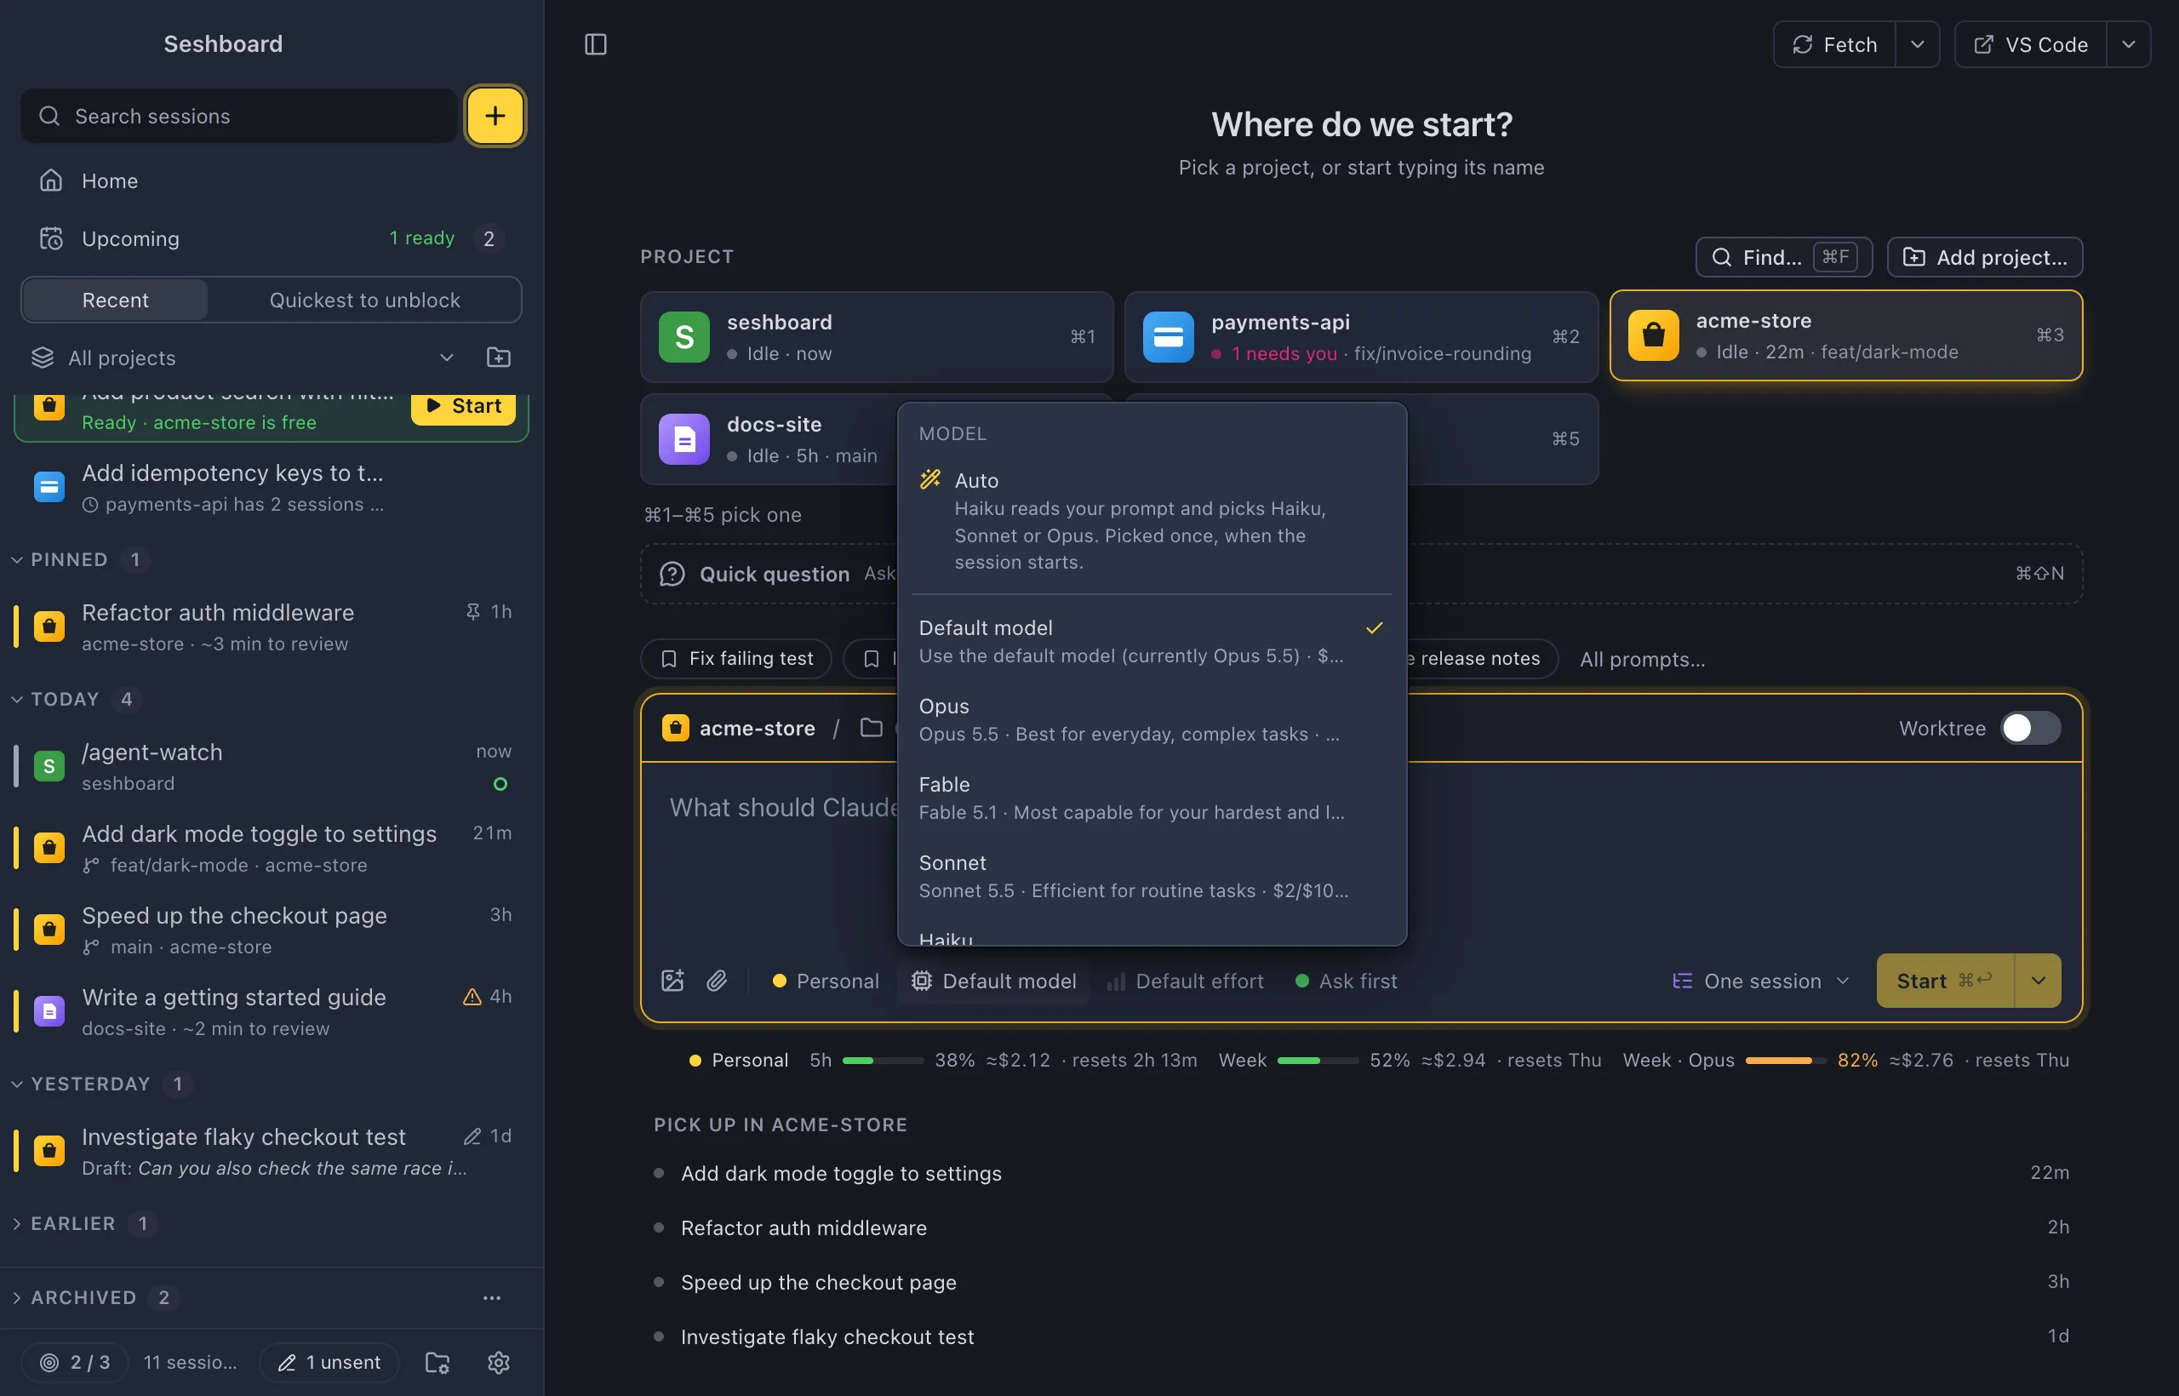Click the docs-site purple document icon

pyautogui.click(x=683, y=438)
